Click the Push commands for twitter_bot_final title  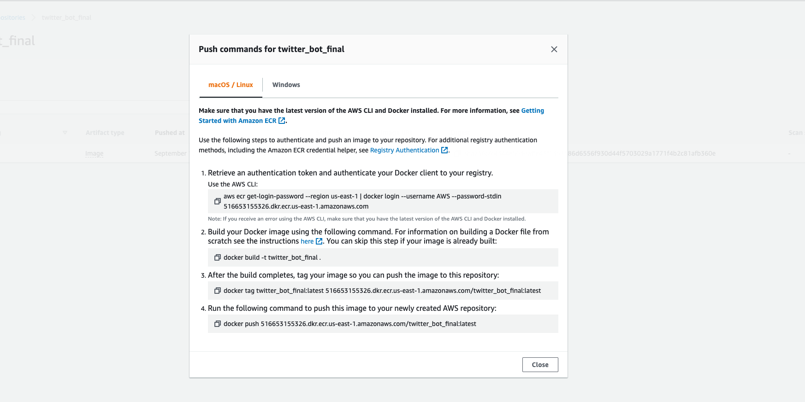[x=272, y=49]
